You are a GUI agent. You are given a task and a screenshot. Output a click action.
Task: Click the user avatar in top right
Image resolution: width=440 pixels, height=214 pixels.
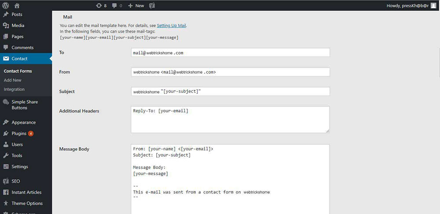click(433, 5)
